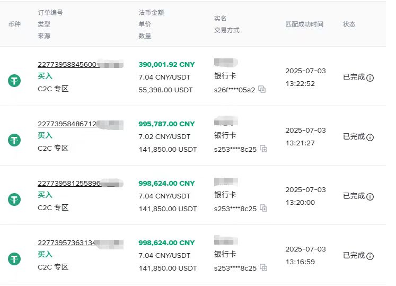Copy account ID for 13:16:59 order

click(263, 267)
